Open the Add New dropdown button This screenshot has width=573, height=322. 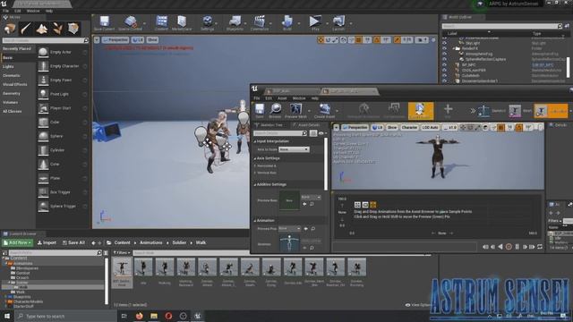coord(17,242)
